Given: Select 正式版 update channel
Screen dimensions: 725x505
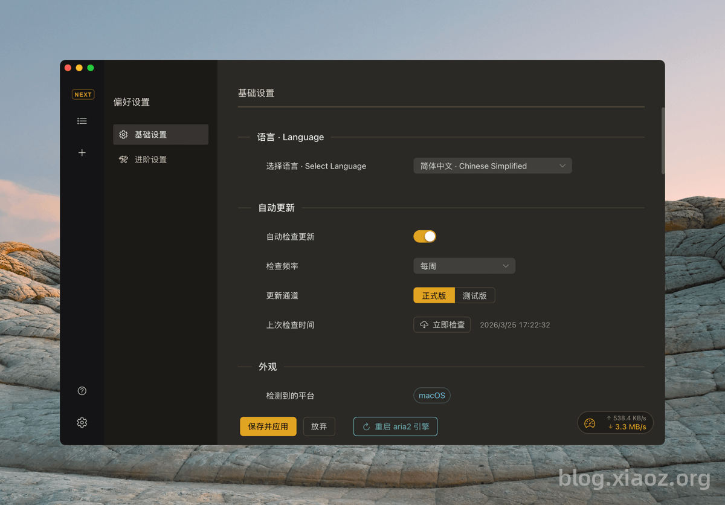Looking at the screenshot, I should (434, 295).
